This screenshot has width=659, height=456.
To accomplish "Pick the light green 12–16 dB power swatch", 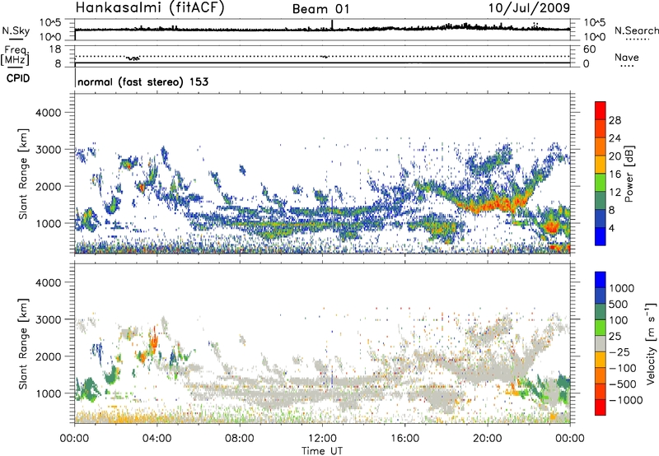I will 601,183.
